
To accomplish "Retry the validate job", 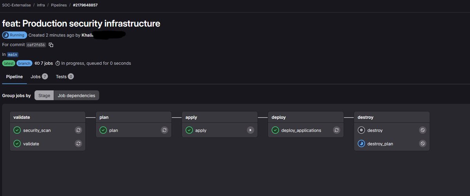I will 78,144.
